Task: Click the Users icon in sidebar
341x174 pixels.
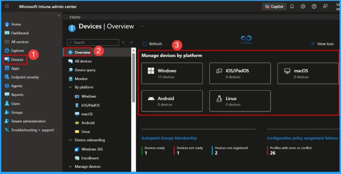Action: click(x=7, y=103)
